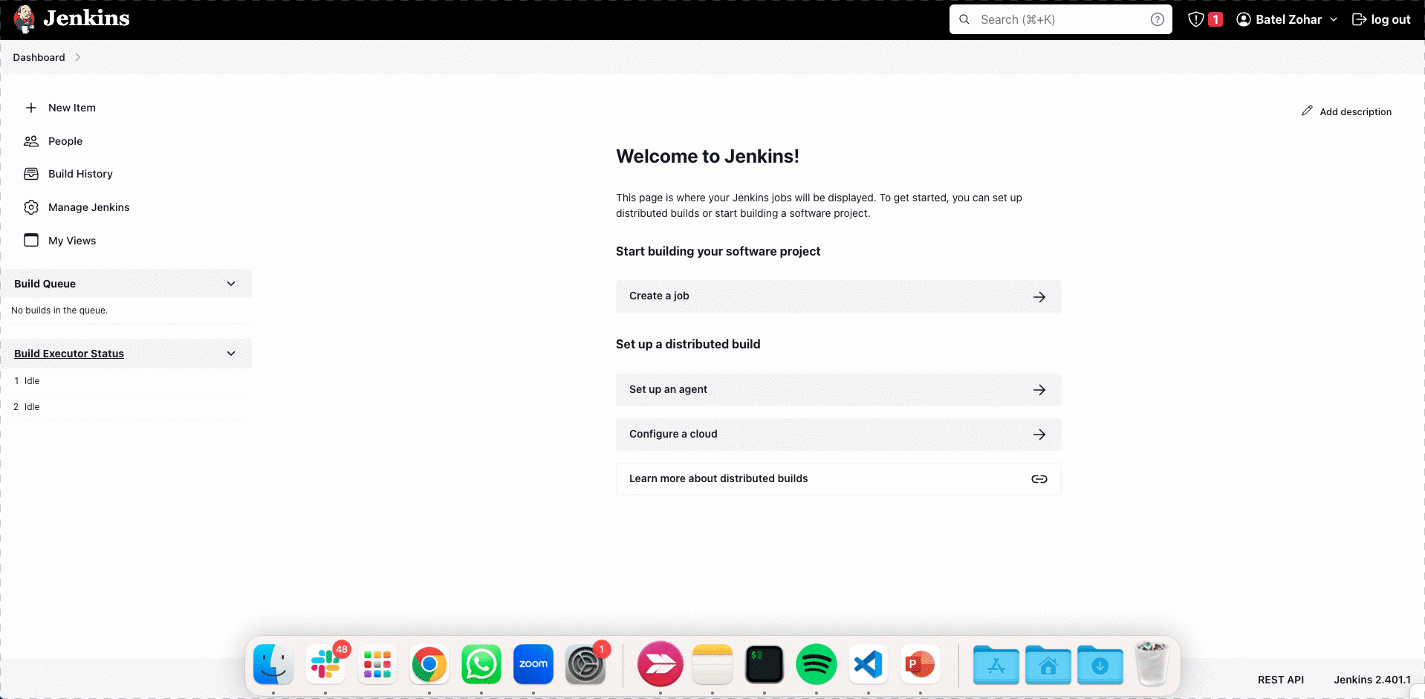This screenshot has height=699, width=1425.
Task: Open the New Item menu entry
Action: [71, 108]
